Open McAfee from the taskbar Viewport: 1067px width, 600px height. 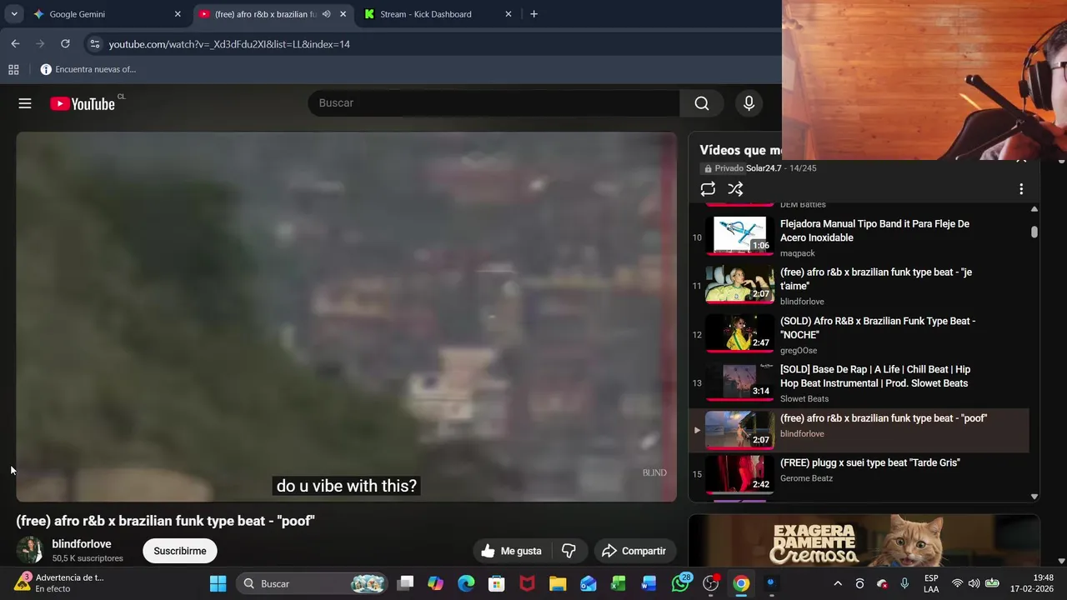pos(527,583)
